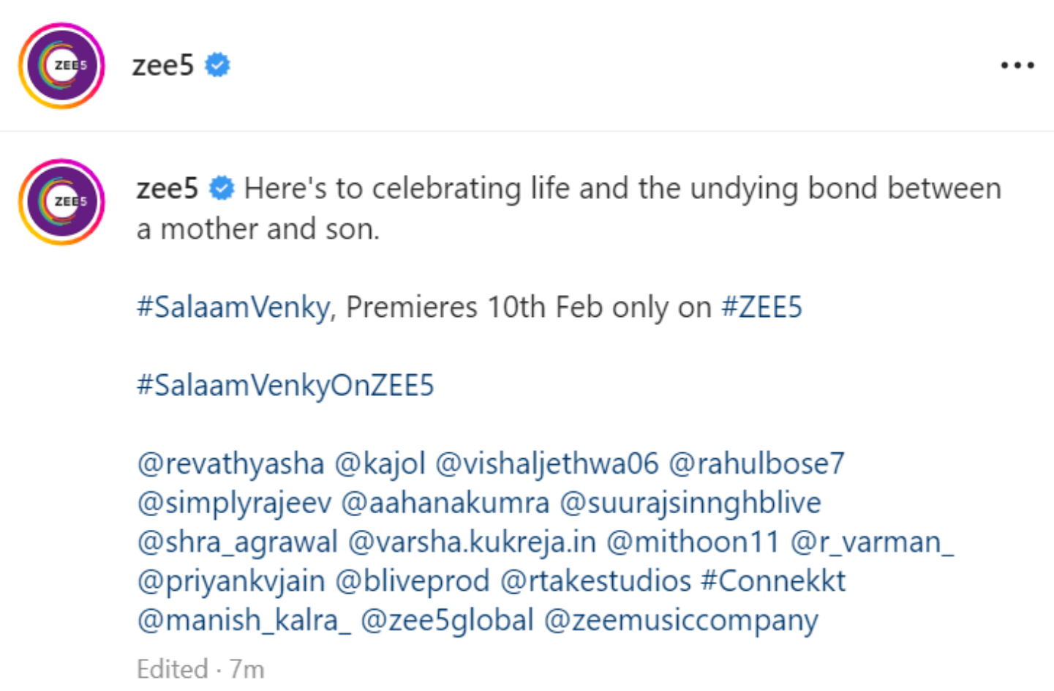The image size is (1054, 691).
Task: Click the zee5 avatar beside the caption
Action: pyautogui.click(x=61, y=202)
